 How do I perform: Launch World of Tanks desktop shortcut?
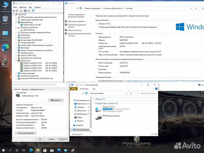(5, 63)
